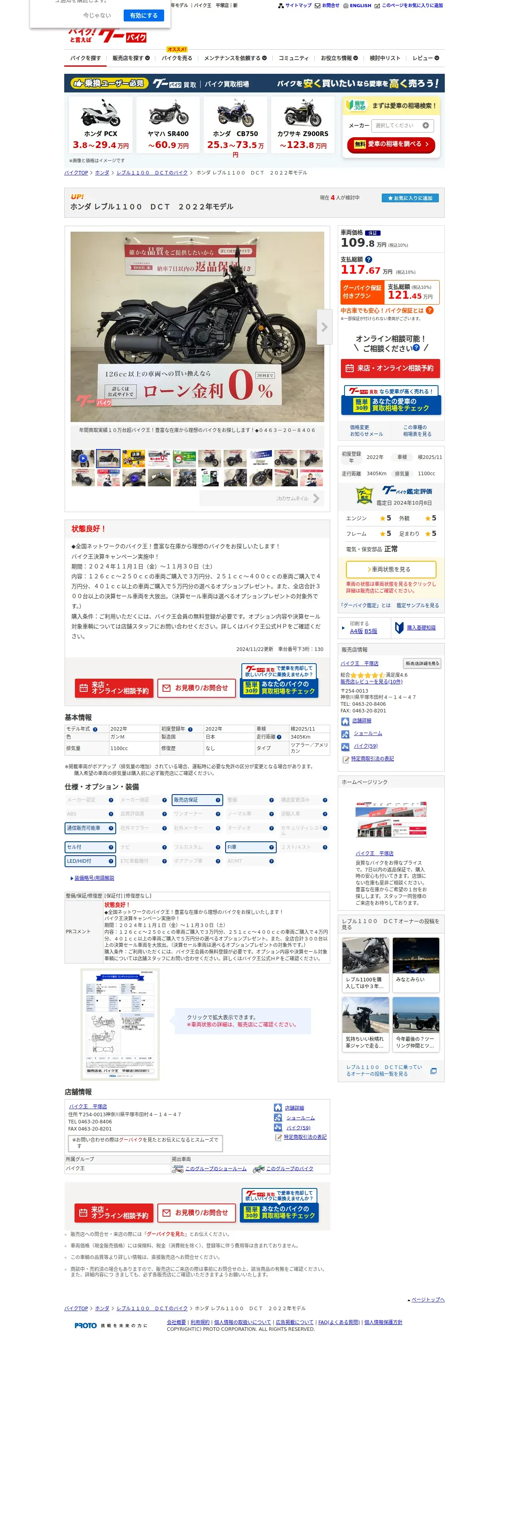The image size is (509, 1528).
Task: Click このグループのバイク motorcycle icon link
Action: click(x=258, y=1169)
